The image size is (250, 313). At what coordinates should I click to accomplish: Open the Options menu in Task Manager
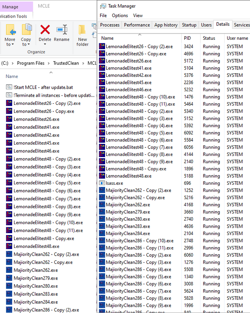click(120, 16)
